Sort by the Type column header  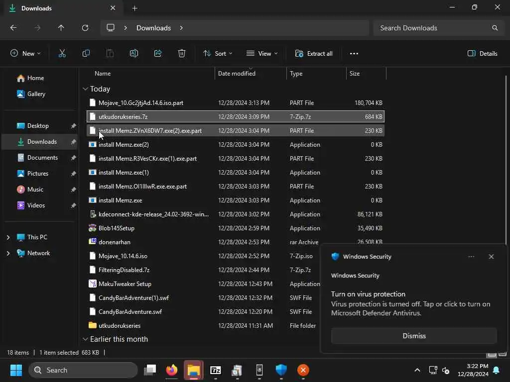[316, 74]
